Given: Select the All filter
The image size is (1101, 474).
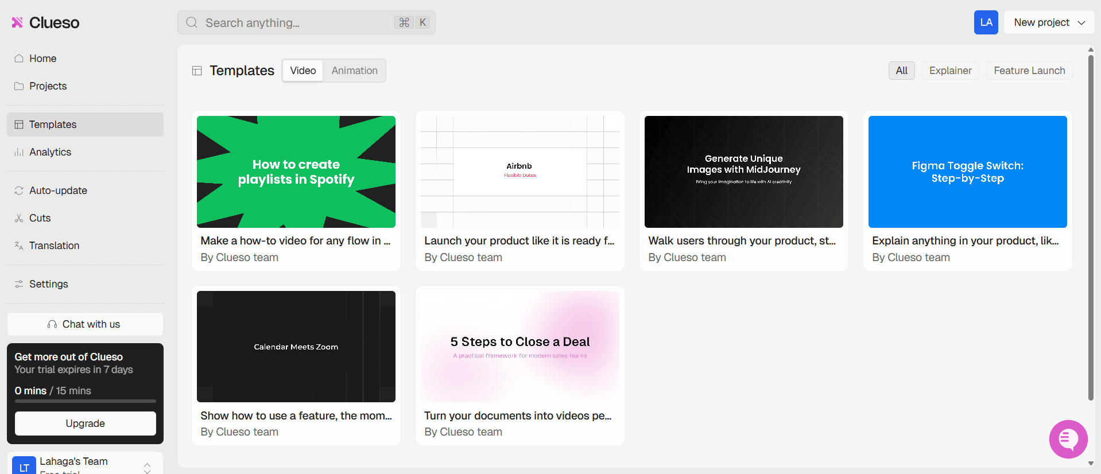Looking at the screenshot, I should click(901, 71).
